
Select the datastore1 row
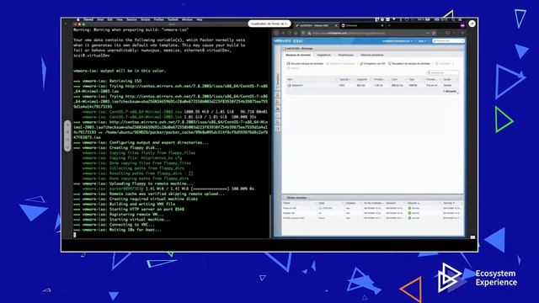pos(372,85)
